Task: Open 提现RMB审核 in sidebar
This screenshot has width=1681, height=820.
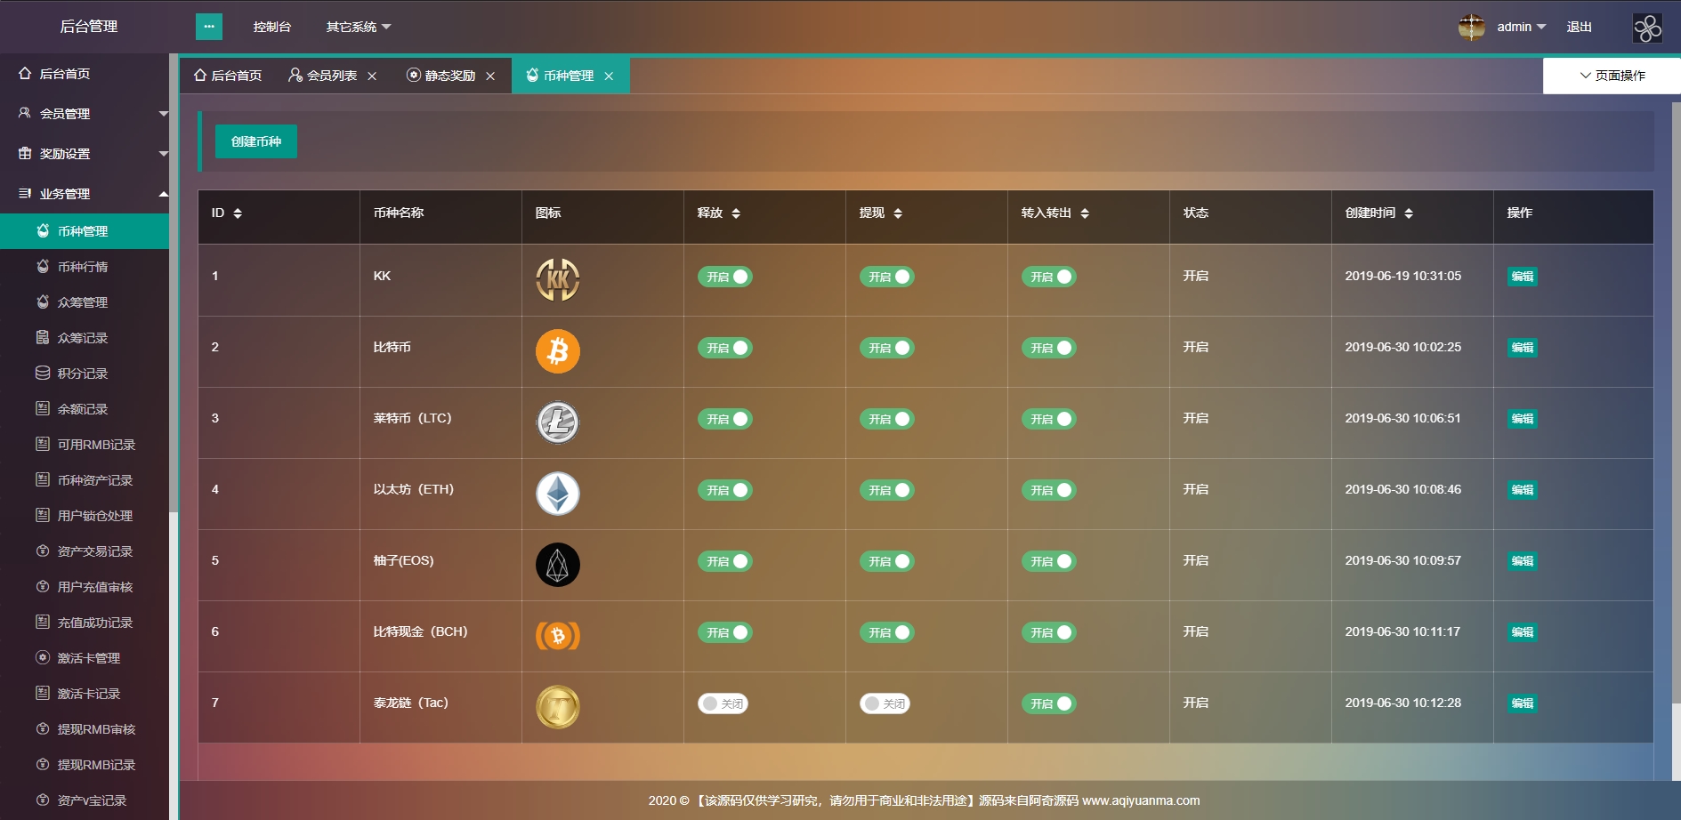Action: [x=85, y=729]
